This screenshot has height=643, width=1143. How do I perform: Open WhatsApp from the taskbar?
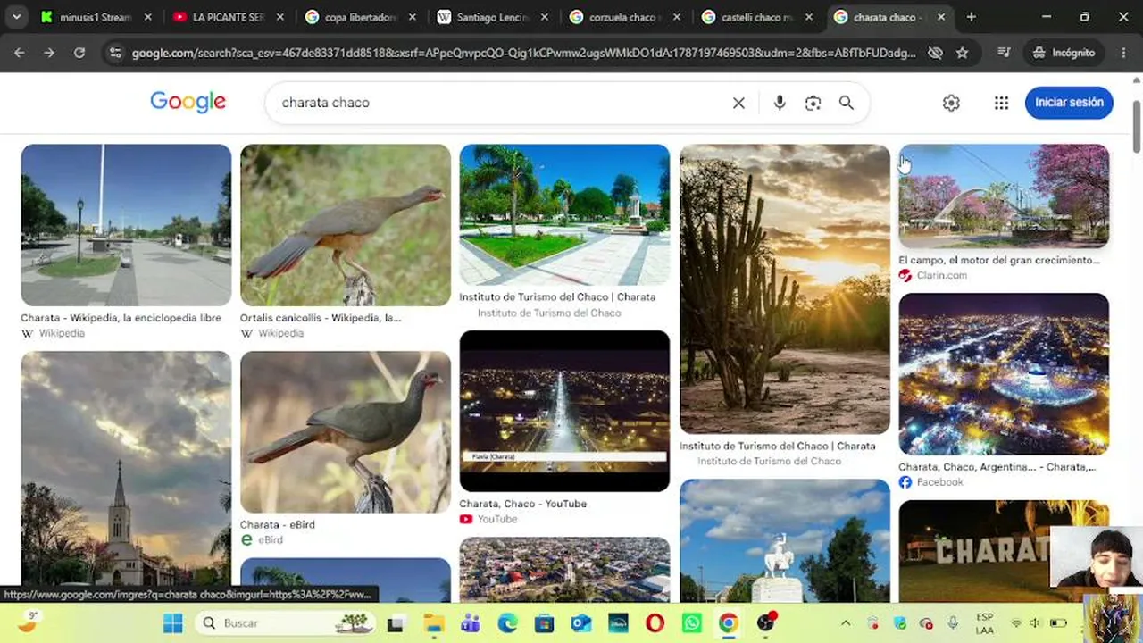tap(692, 623)
